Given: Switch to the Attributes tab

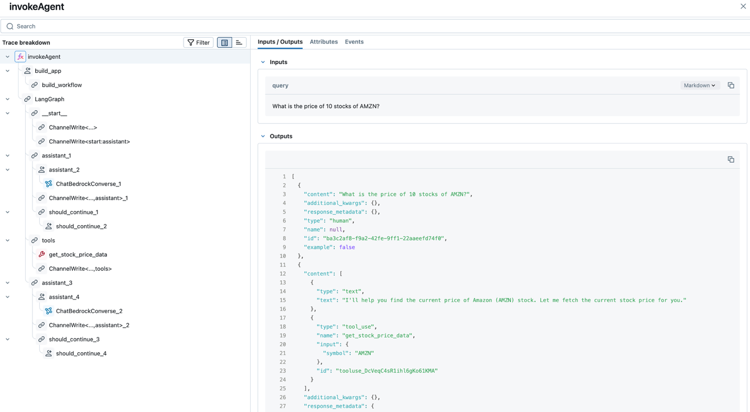Looking at the screenshot, I should pos(324,42).
